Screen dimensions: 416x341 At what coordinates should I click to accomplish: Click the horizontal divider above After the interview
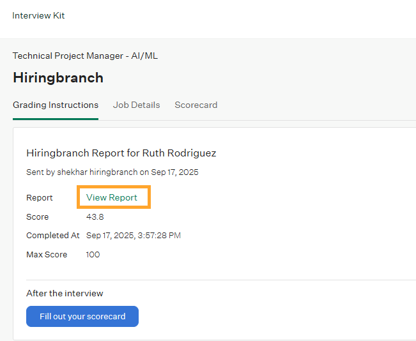click(x=217, y=280)
